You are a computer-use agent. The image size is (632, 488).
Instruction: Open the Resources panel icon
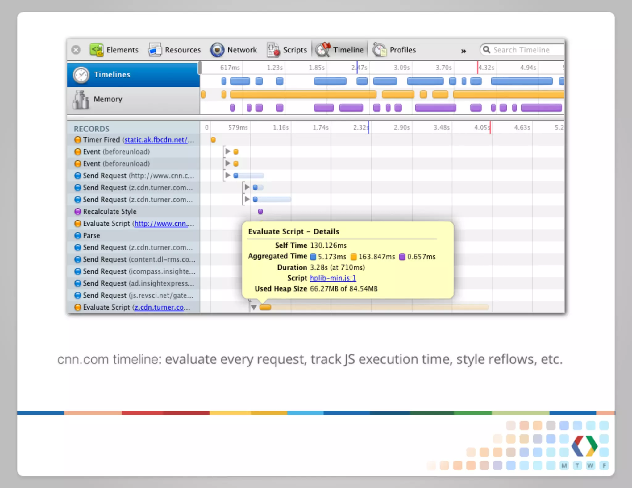[155, 50]
